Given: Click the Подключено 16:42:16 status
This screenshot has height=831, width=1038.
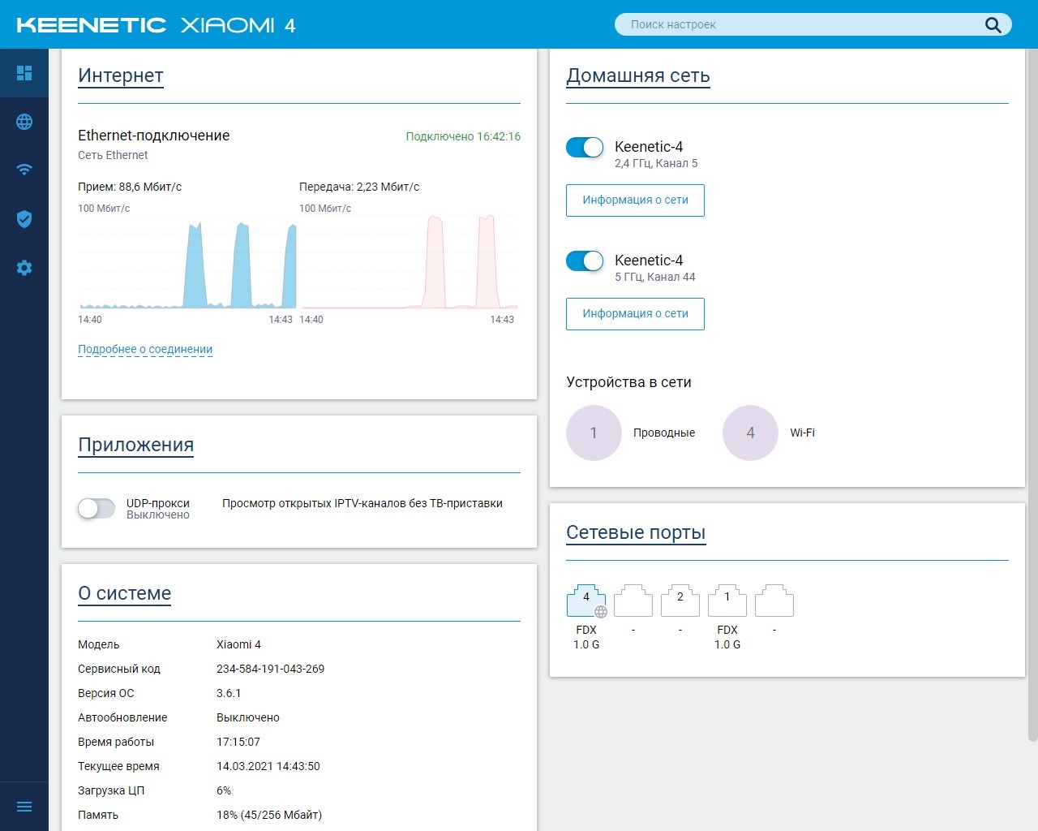Looking at the screenshot, I should coord(463,136).
